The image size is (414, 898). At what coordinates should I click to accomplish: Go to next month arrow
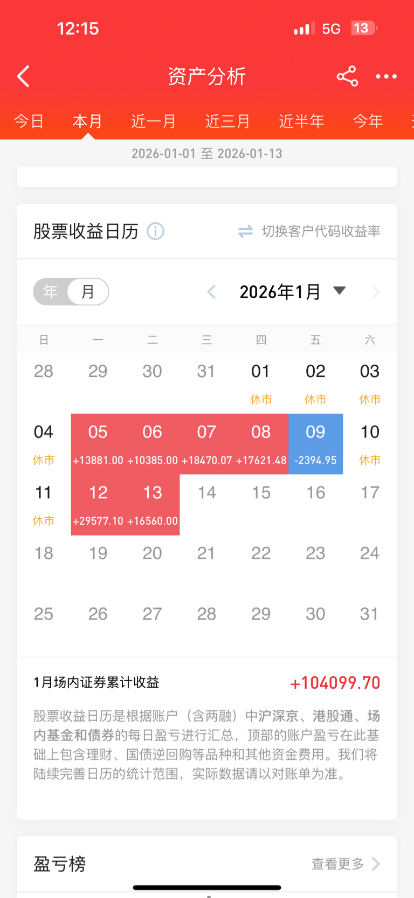click(x=376, y=292)
